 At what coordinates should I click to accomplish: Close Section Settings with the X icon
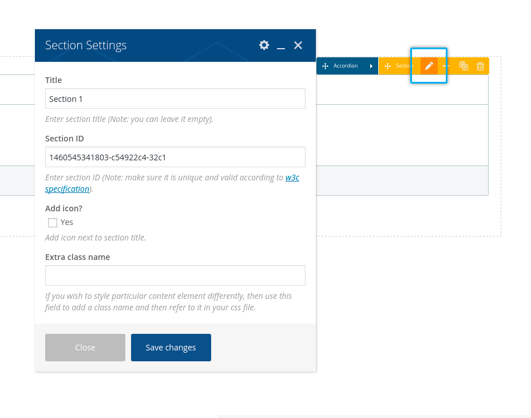point(298,45)
